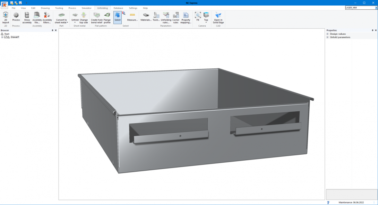Screen dimensions: 378x205
Task: Toggle the DrawerP visibility checkbox
Action: [6, 37]
